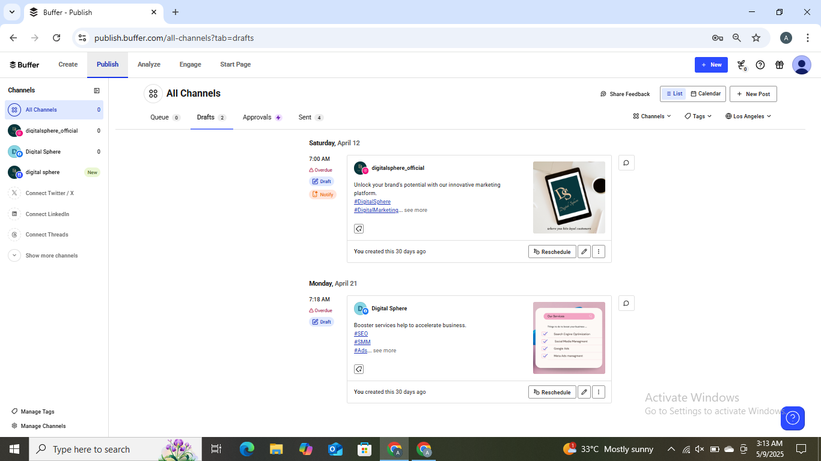Open the Engage tab

[191, 65]
